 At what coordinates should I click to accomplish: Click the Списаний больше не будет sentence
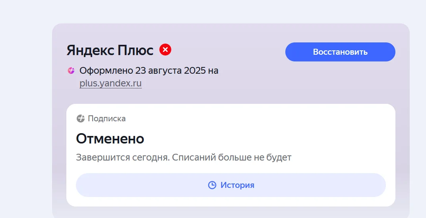[x=232, y=157]
